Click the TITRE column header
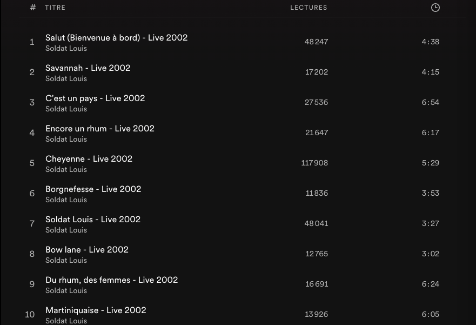The height and width of the screenshot is (325, 476). (x=55, y=8)
